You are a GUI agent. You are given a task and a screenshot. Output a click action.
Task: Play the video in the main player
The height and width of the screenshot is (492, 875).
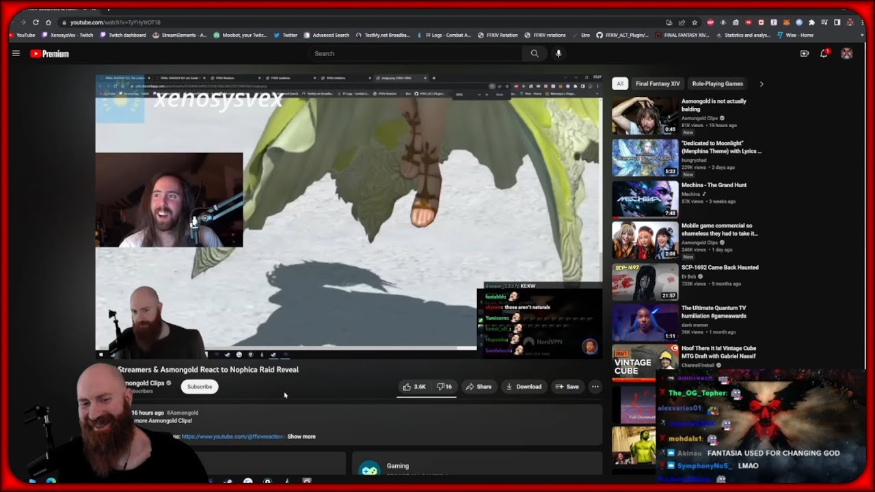click(x=349, y=217)
